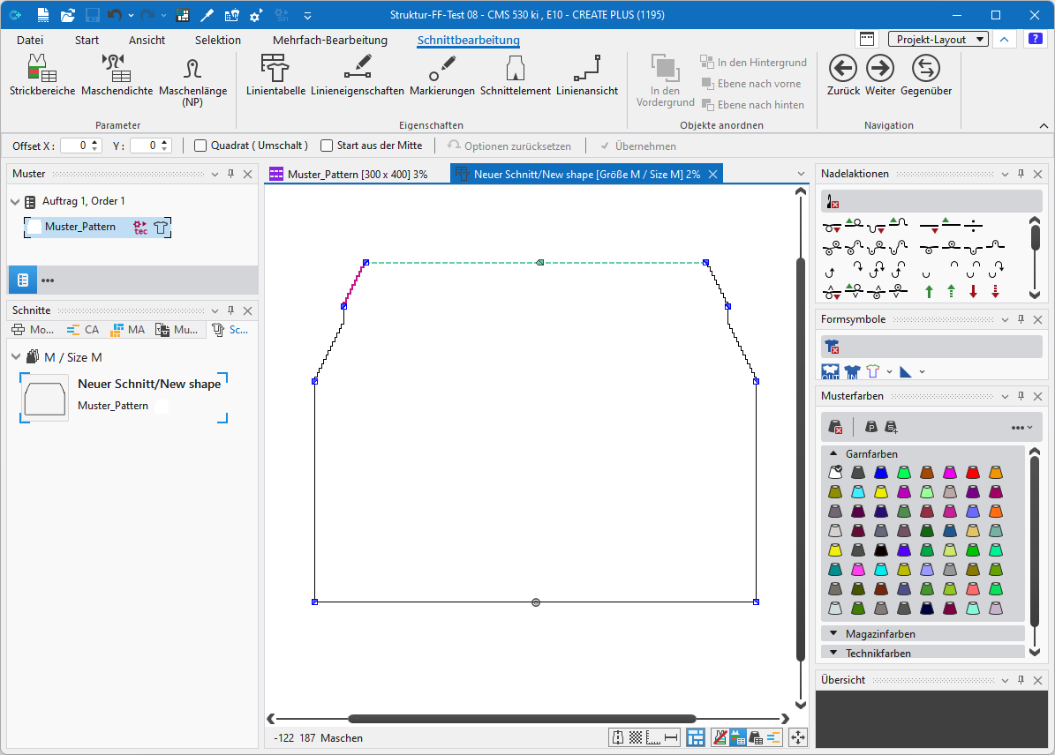The image size is (1055, 755).
Task: Enable the Quadrat ( Umschalt ) checkbox
Action: [200, 146]
